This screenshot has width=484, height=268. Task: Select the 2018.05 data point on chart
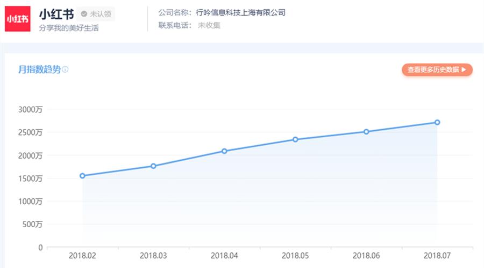(x=295, y=139)
